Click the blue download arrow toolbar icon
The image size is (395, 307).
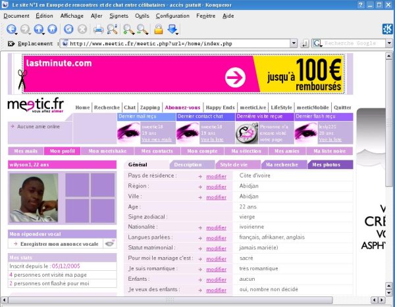172,28
